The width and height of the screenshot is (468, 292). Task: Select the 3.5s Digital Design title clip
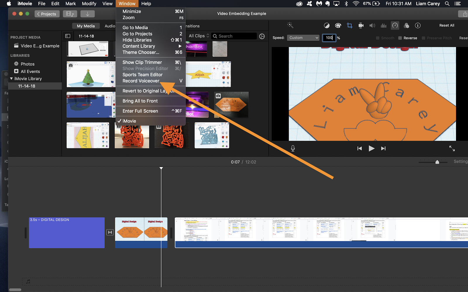click(67, 233)
